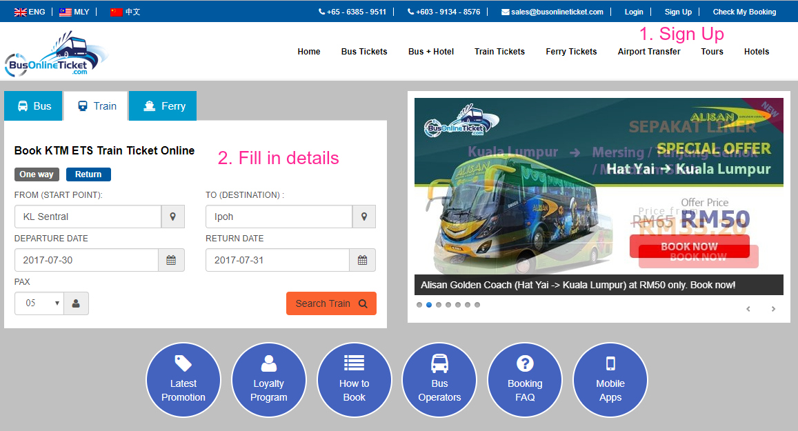
Task: Open How to Book guide
Action: coord(355,379)
